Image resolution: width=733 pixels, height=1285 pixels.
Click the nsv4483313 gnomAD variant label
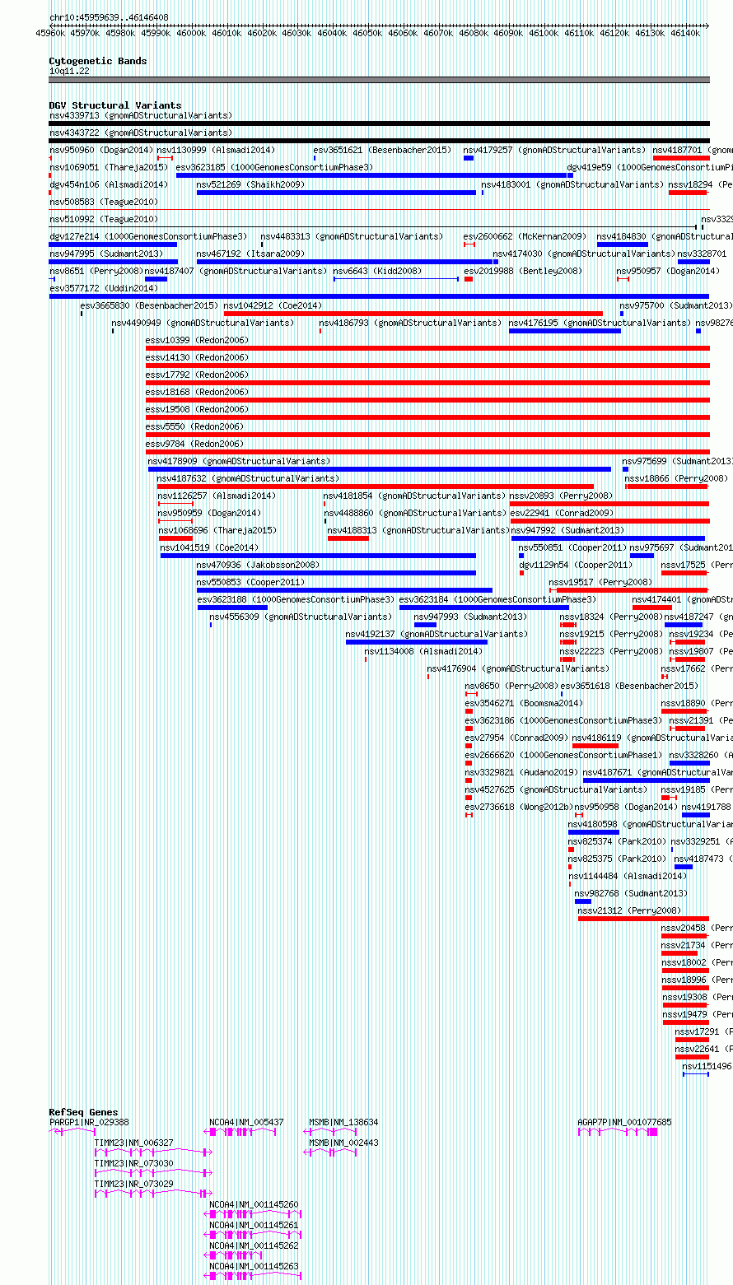click(x=352, y=236)
